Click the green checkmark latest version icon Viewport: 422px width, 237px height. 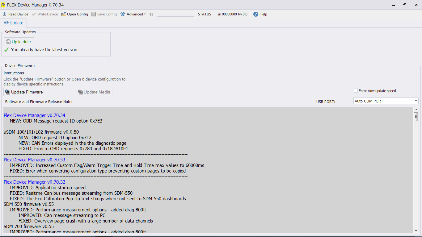tap(6, 50)
